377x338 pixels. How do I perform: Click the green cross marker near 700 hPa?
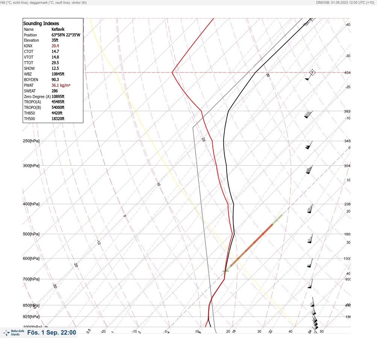tap(226, 271)
